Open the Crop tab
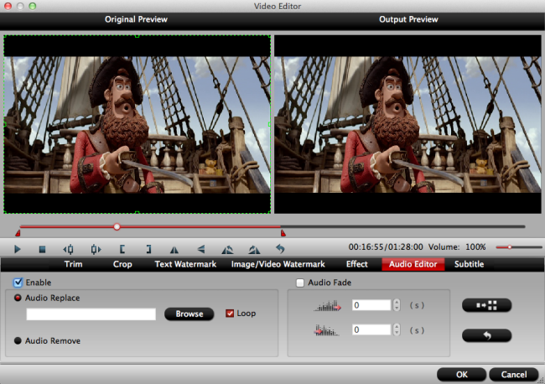Viewport: 545px width, 384px height. click(122, 264)
